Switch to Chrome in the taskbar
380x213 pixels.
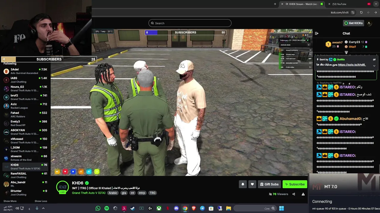(185, 208)
